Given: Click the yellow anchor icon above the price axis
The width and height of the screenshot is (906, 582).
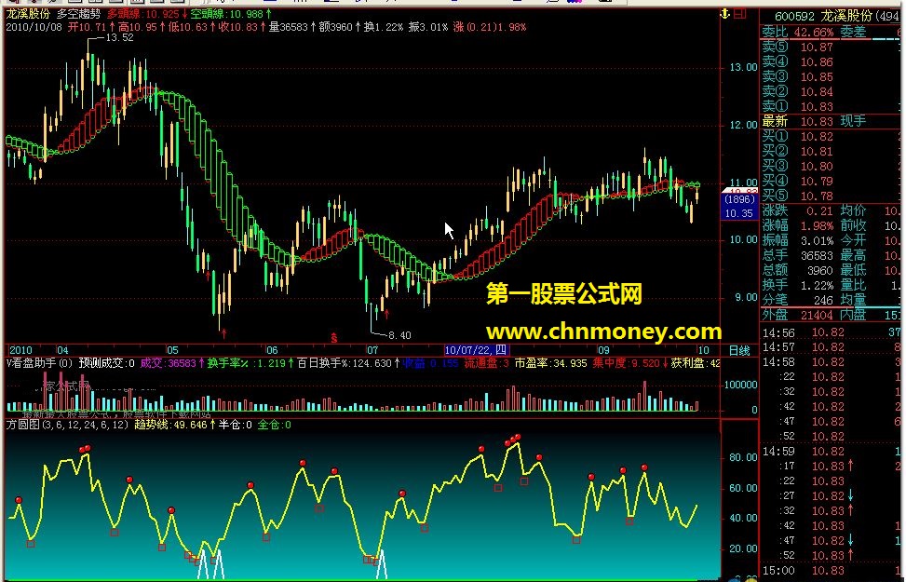Looking at the screenshot, I should click(725, 14).
